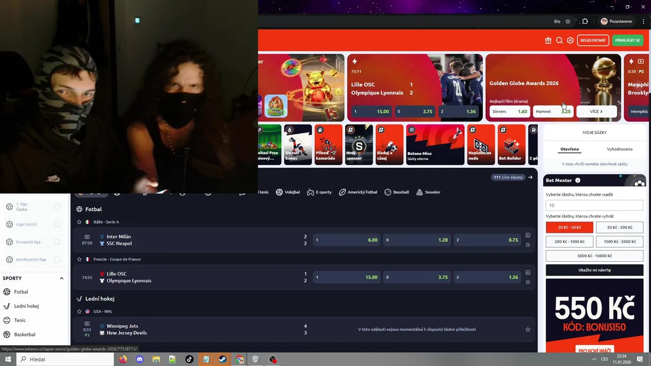
Task: Collapse the SPORTY section chevron
Action: [x=62, y=279]
